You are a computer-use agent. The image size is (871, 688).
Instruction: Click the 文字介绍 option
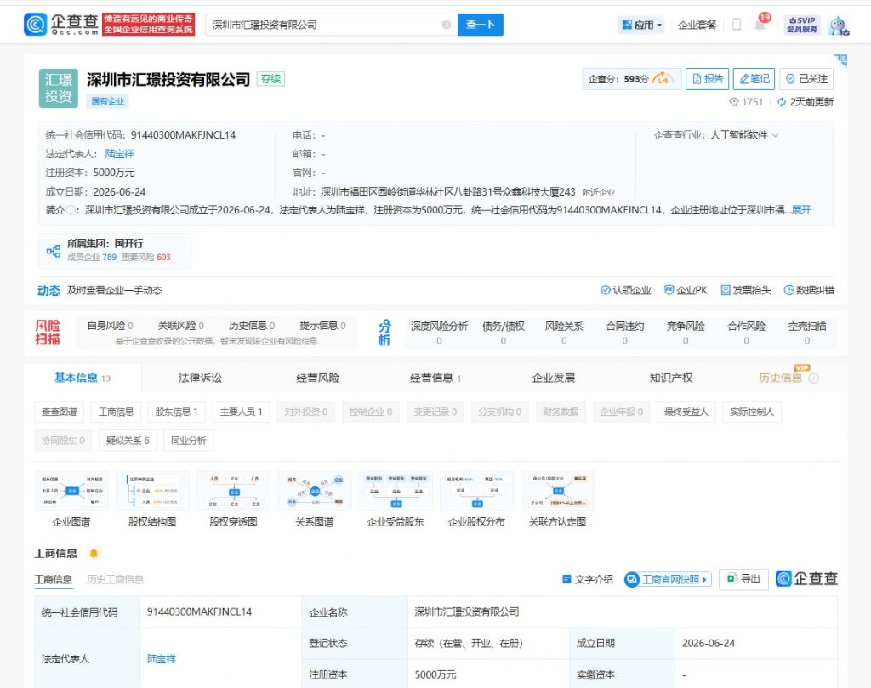pyautogui.click(x=588, y=579)
